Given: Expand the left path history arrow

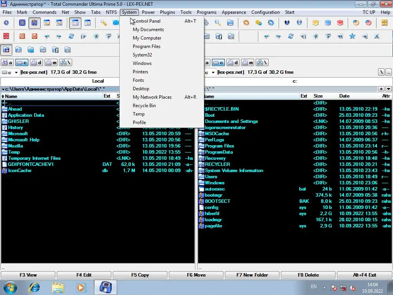Looking at the screenshot, I should [x=3, y=89].
